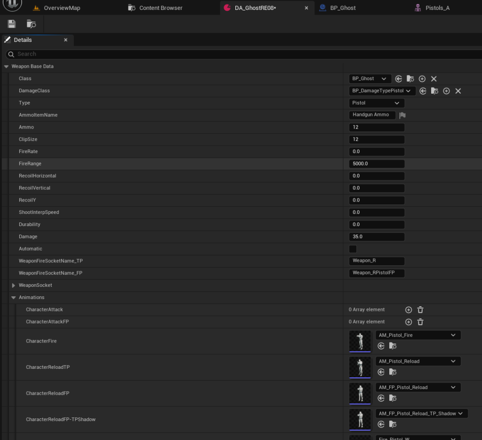Click the CharacterReloadTP animation thumbnail
This screenshot has height=440, width=482.
tap(360, 367)
